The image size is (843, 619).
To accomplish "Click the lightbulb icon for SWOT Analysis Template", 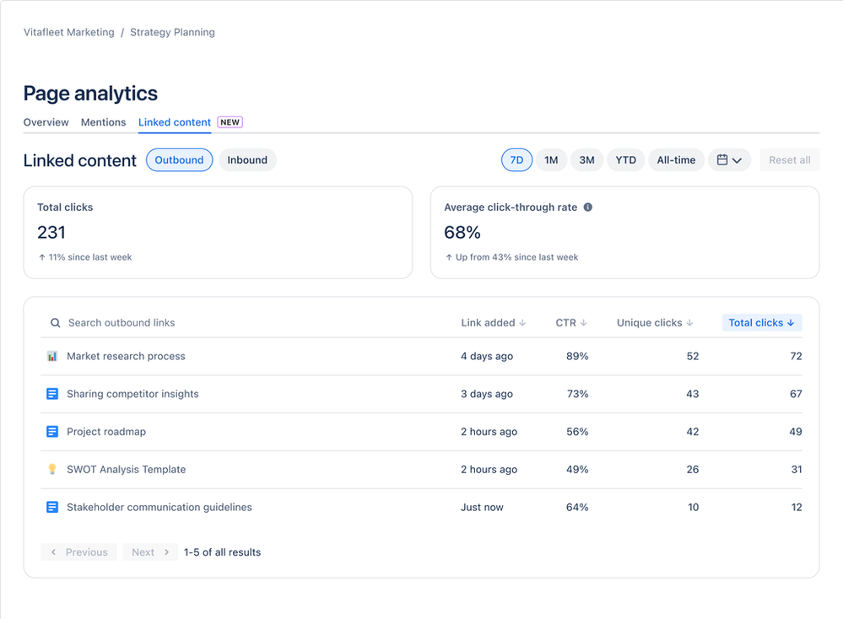I will click(52, 469).
